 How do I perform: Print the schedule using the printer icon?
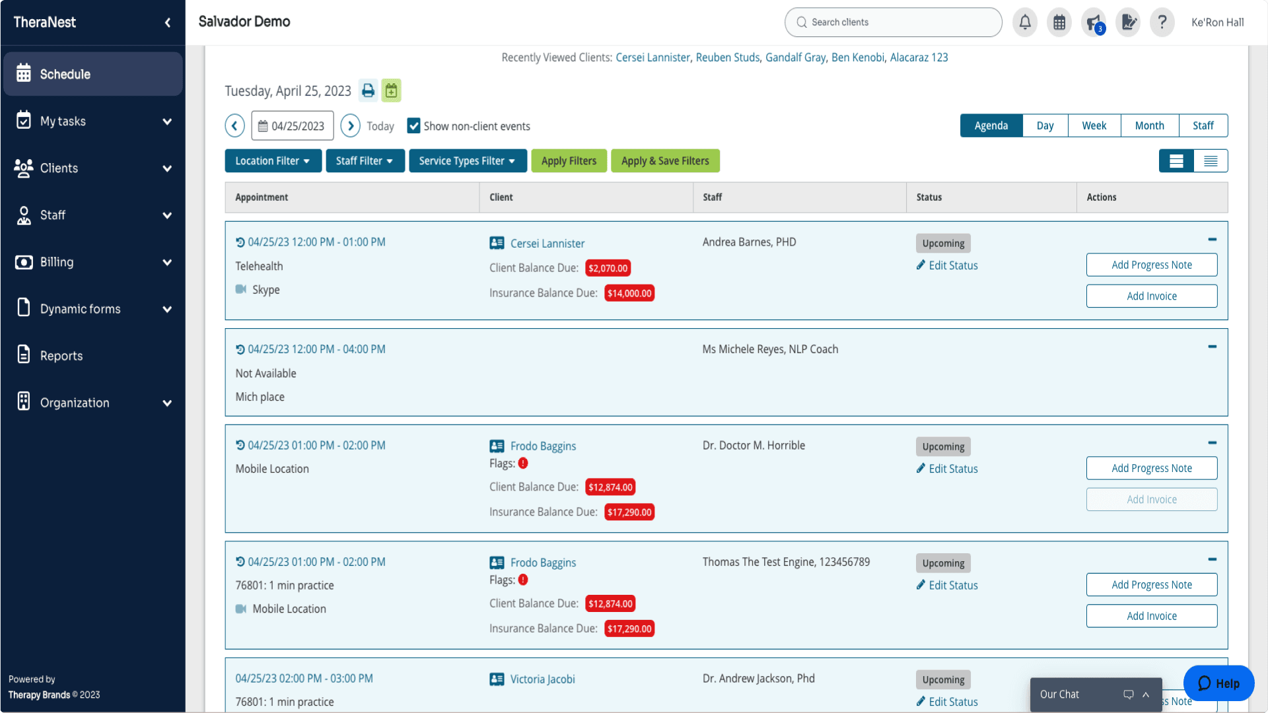tap(368, 90)
